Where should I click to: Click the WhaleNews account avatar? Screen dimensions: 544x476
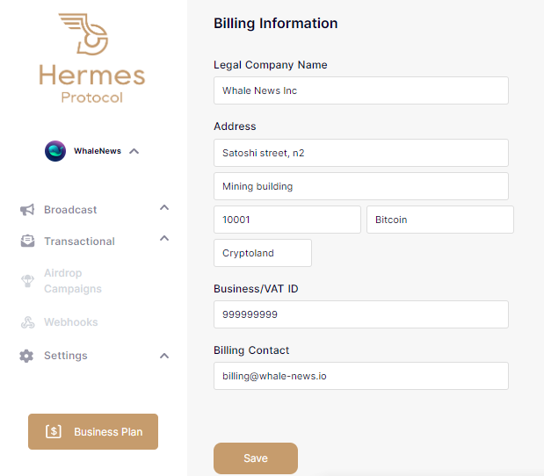[x=55, y=151]
